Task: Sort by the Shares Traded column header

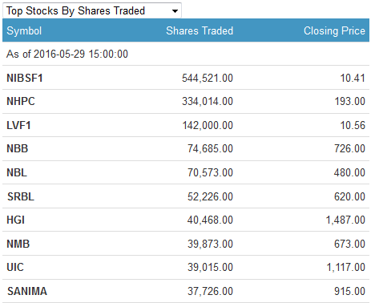Action: click(x=200, y=30)
